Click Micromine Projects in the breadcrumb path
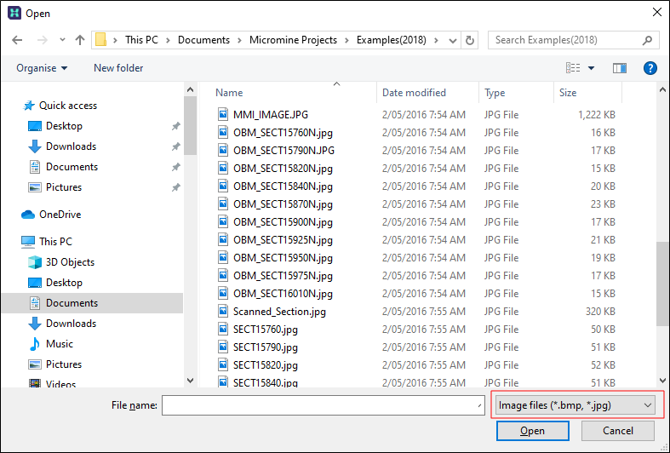 click(x=293, y=40)
